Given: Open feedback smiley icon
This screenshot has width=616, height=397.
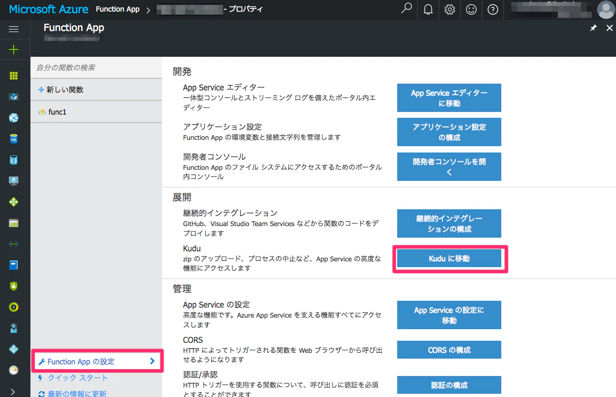Looking at the screenshot, I should pos(471,9).
